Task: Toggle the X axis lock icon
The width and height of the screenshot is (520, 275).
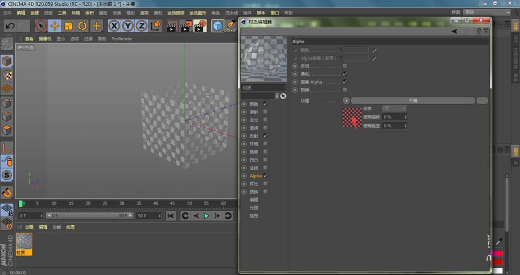Action: pos(114,26)
